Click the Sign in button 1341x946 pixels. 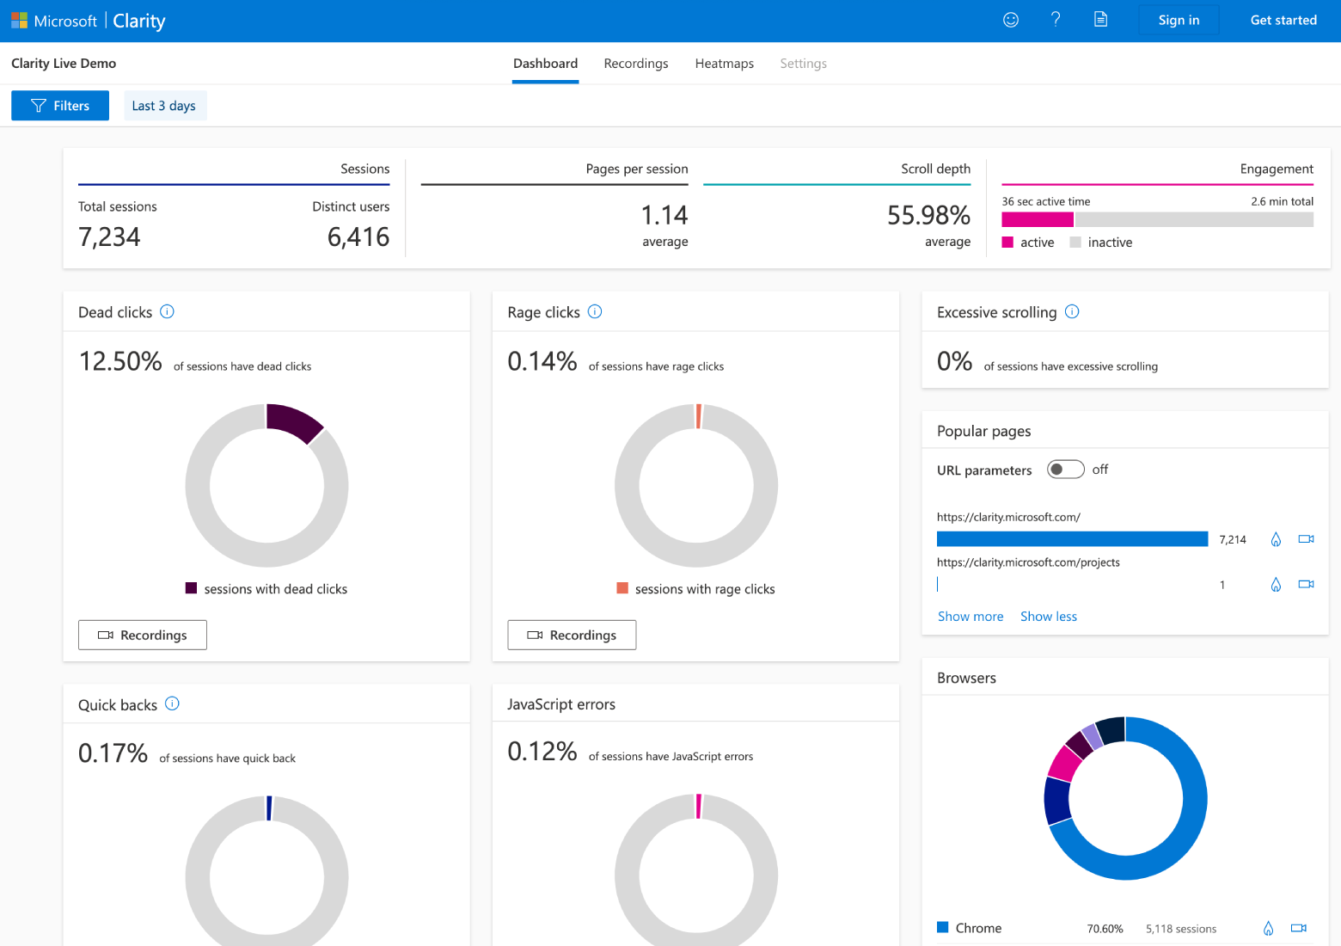(x=1179, y=19)
